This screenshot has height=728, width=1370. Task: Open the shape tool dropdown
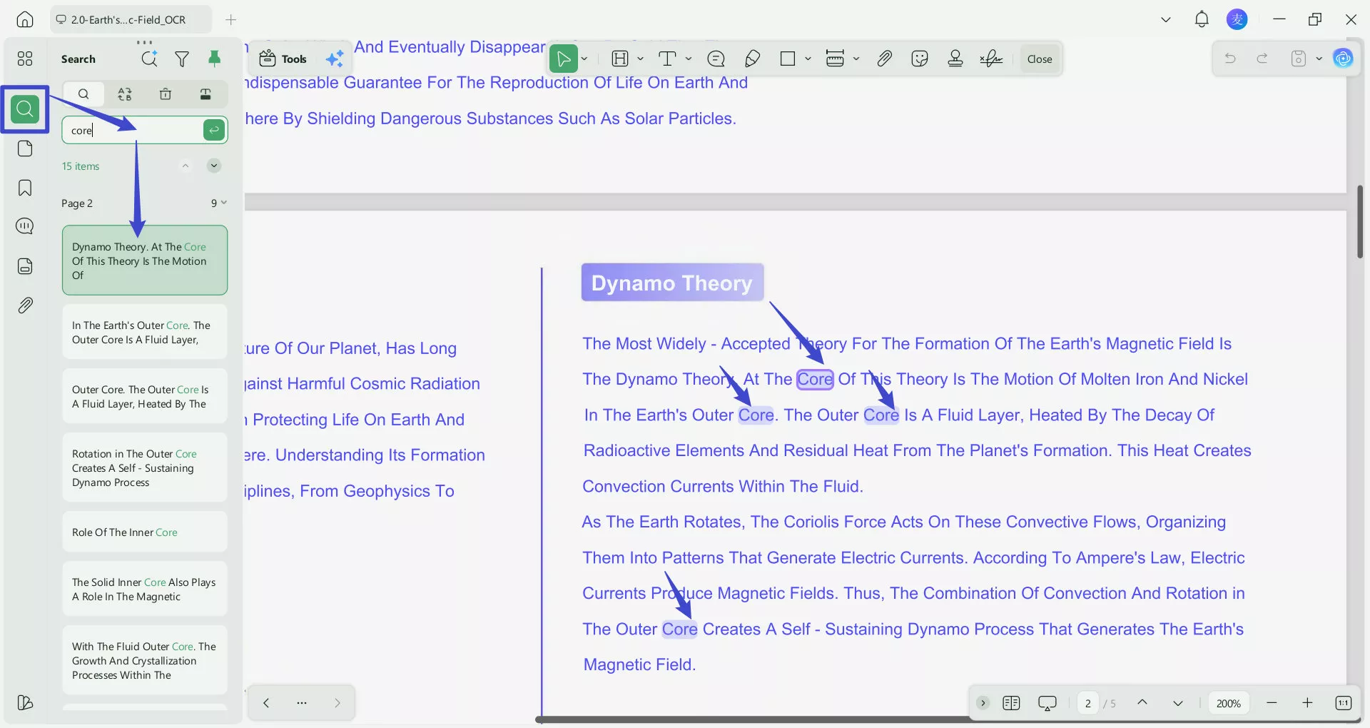pos(806,59)
